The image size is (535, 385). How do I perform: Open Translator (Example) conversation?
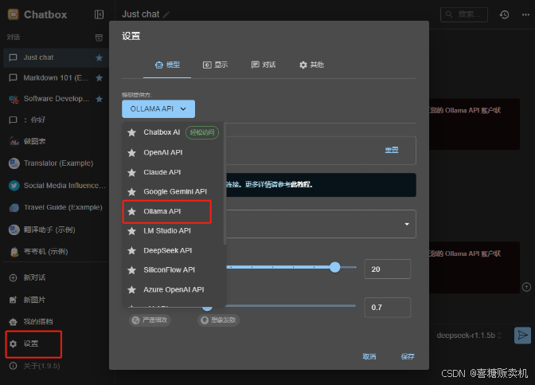(x=56, y=163)
